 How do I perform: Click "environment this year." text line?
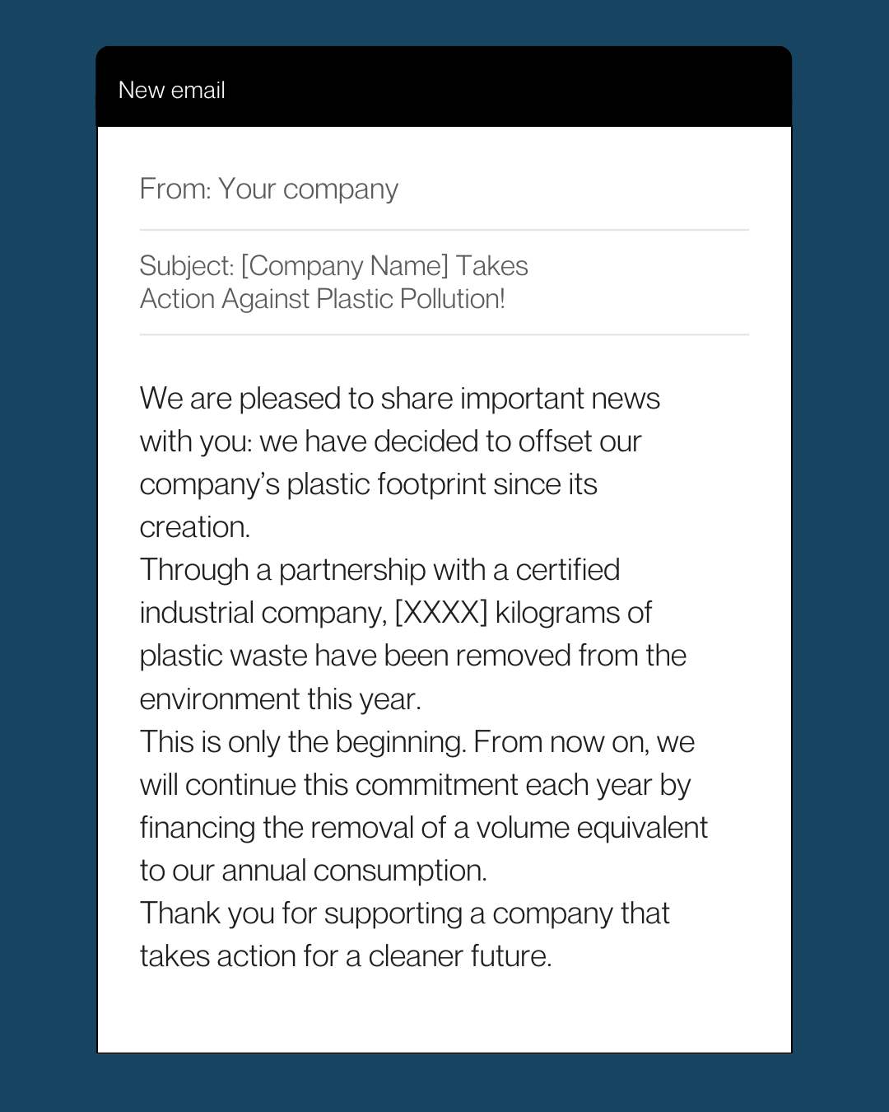pos(280,699)
